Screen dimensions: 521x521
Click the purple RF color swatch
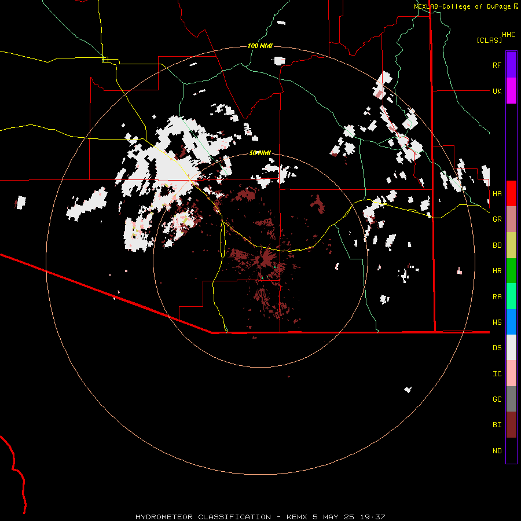[511, 65]
